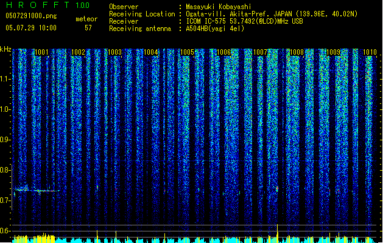Click the Observer label
Viewport: 383px width, 243px height.
[x=124, y=7]
